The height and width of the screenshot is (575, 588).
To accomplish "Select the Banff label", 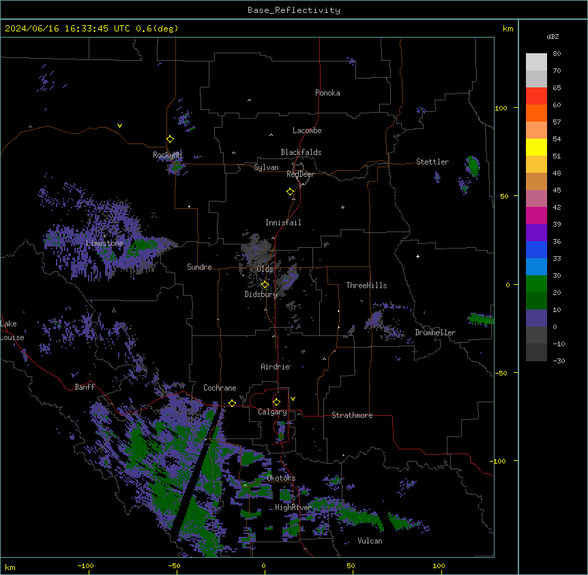I will click(85, 387).
